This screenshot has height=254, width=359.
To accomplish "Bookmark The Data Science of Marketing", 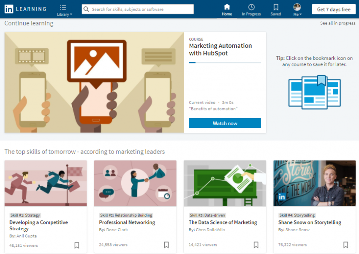I will coord(256,245).
